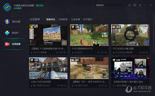Click streamer name TMC虎牙天命杯
155x96 pixels.
click(81, 85)
